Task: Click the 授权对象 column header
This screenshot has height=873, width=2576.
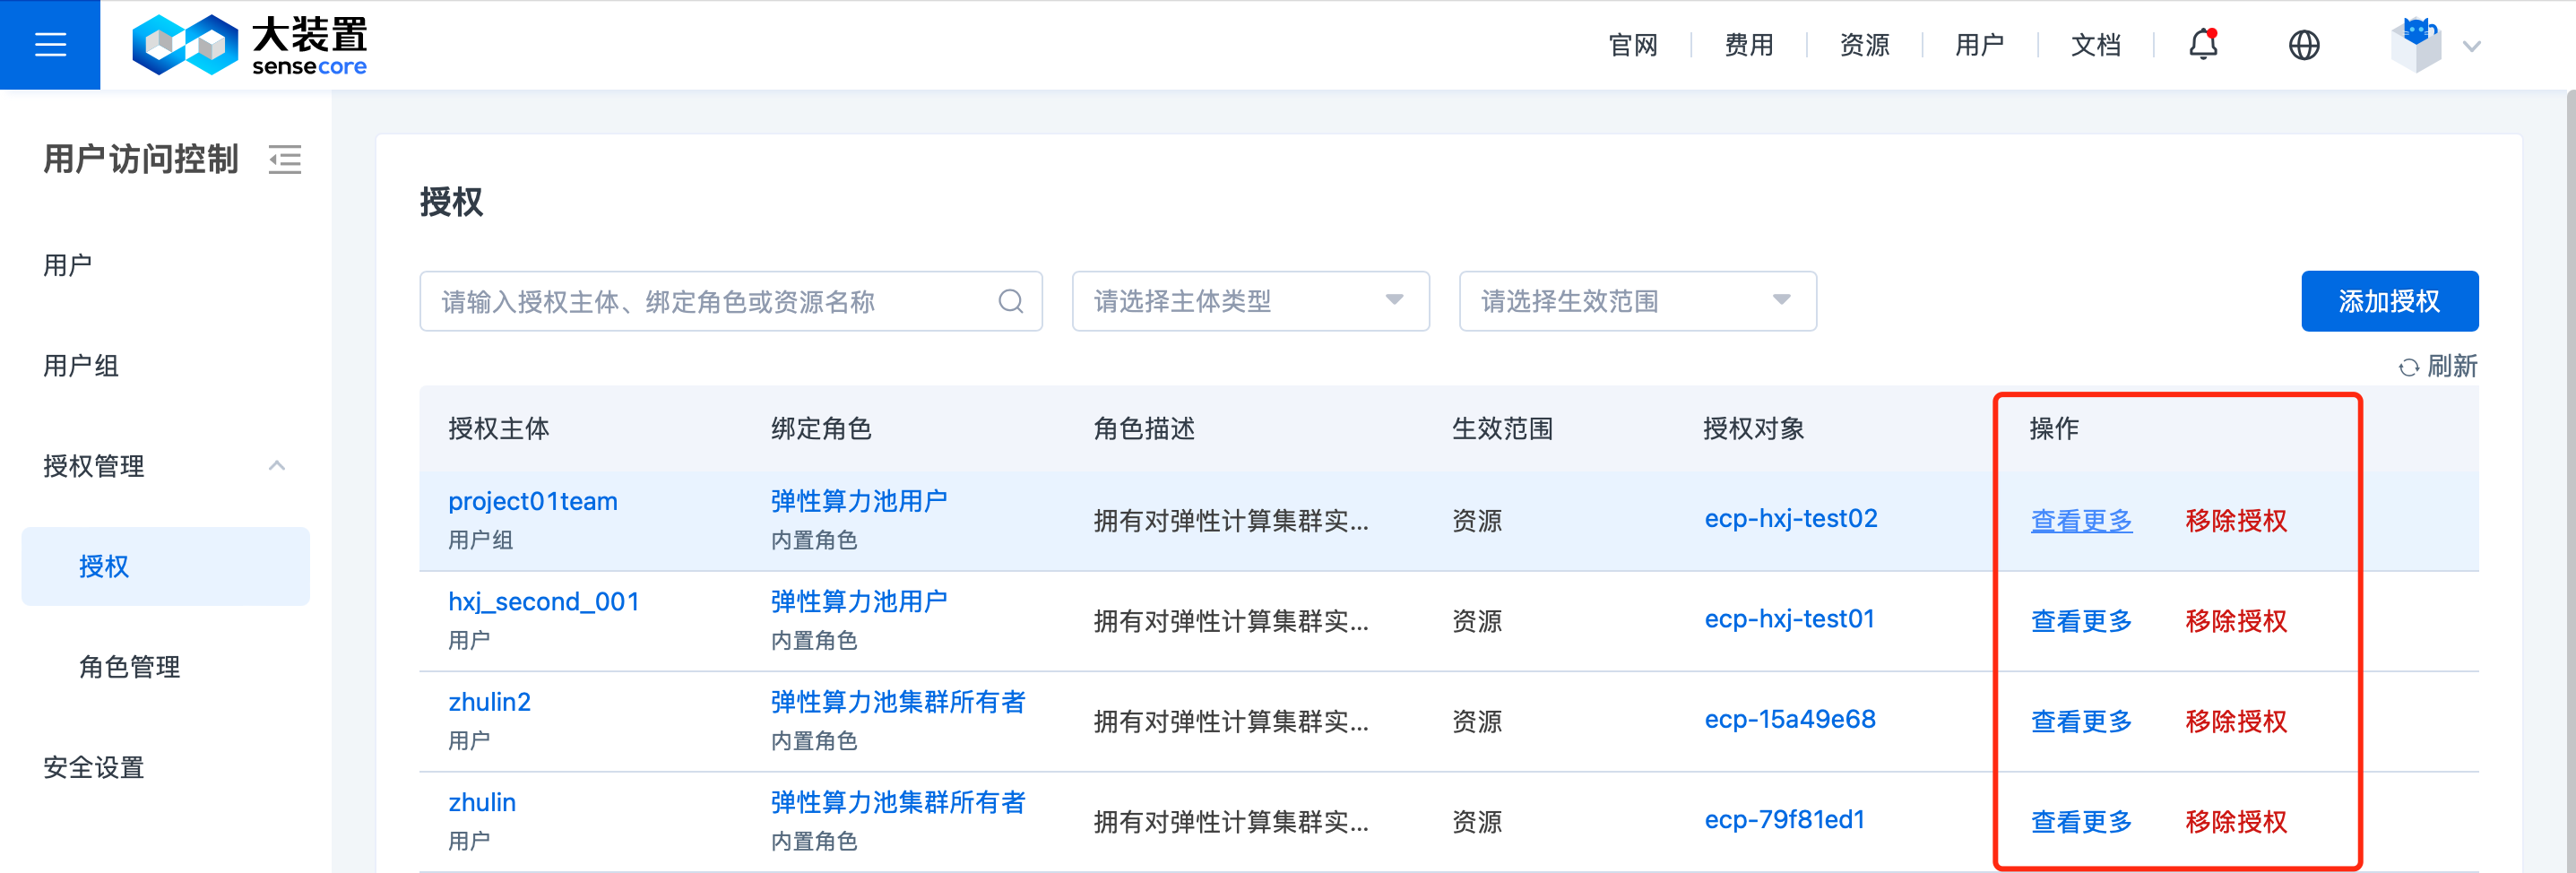Action: 1754,429
